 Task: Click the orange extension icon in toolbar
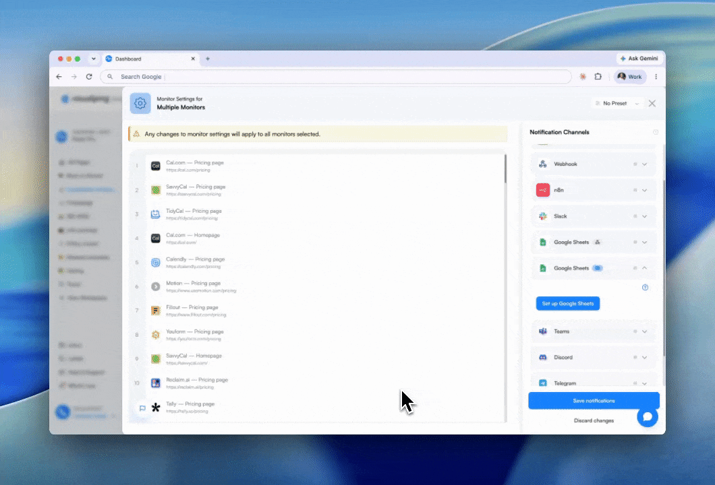[583, 77]
